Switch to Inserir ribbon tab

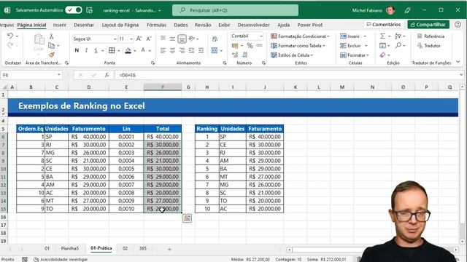pos(60,25)
